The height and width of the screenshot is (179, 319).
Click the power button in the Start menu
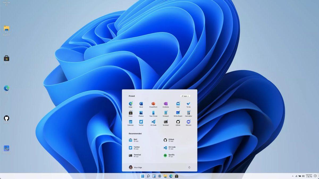click(x=189, y=167)
